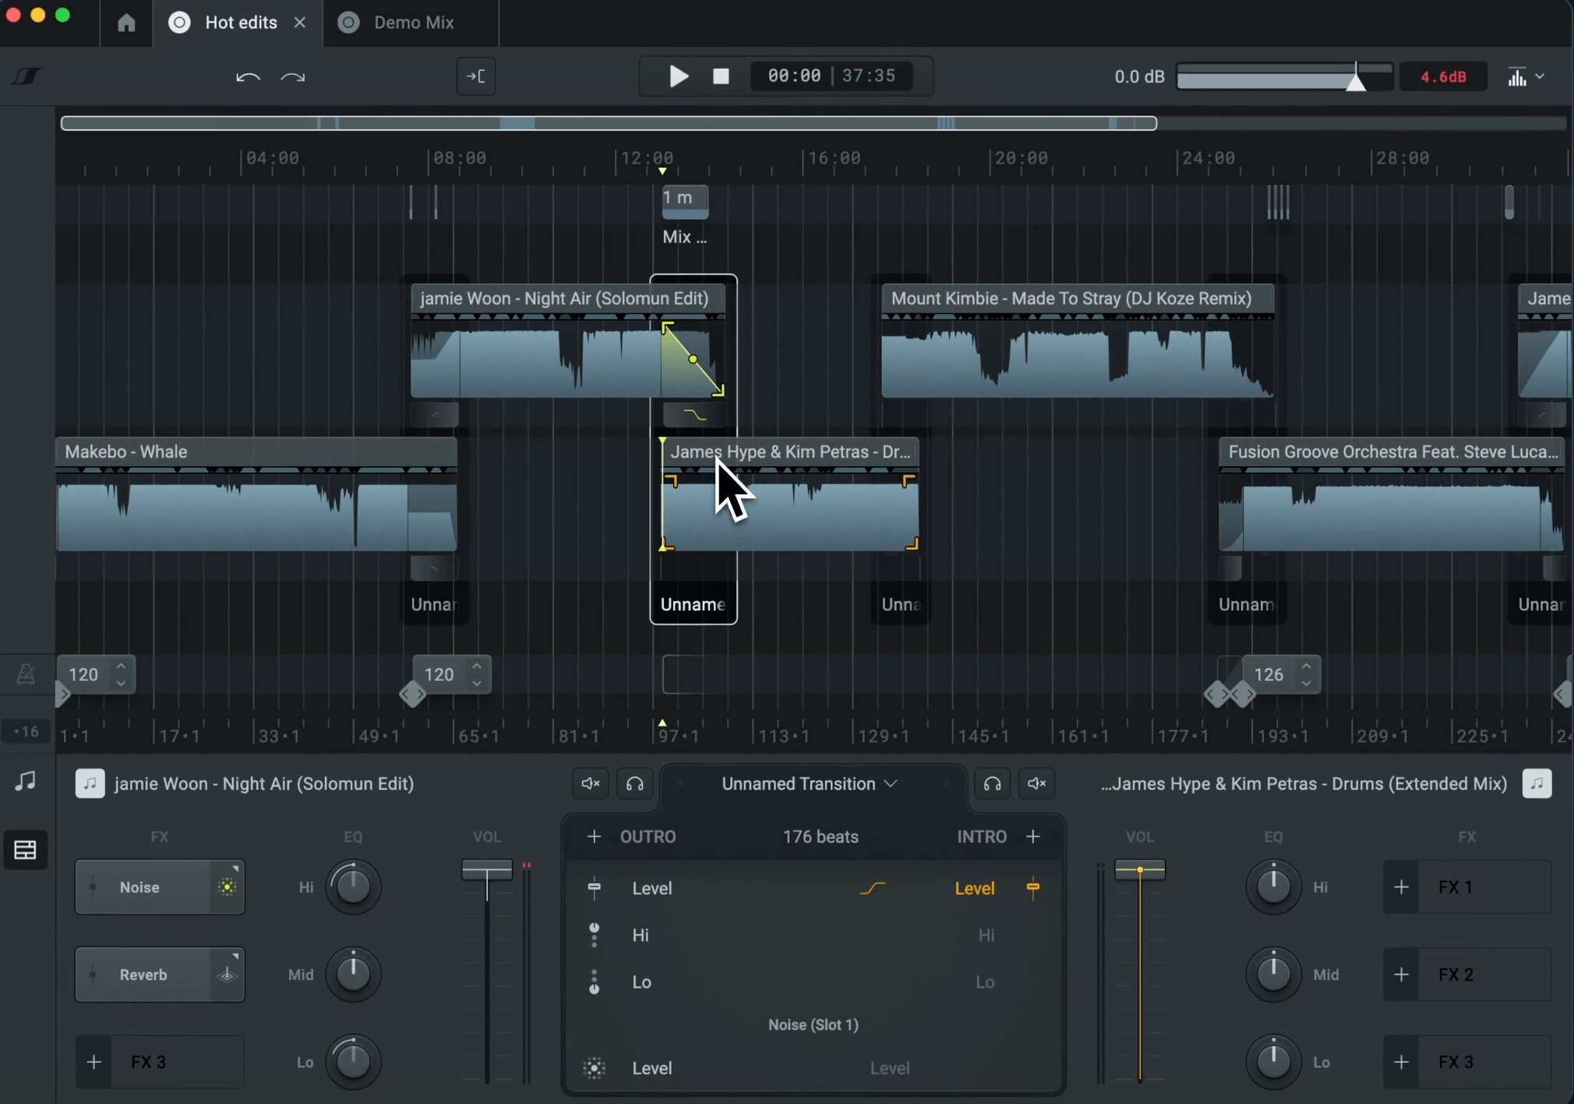Expand the Noise effect preset arrow
Viewport: 1574px width, 1104px height.
tap(235, 869)
